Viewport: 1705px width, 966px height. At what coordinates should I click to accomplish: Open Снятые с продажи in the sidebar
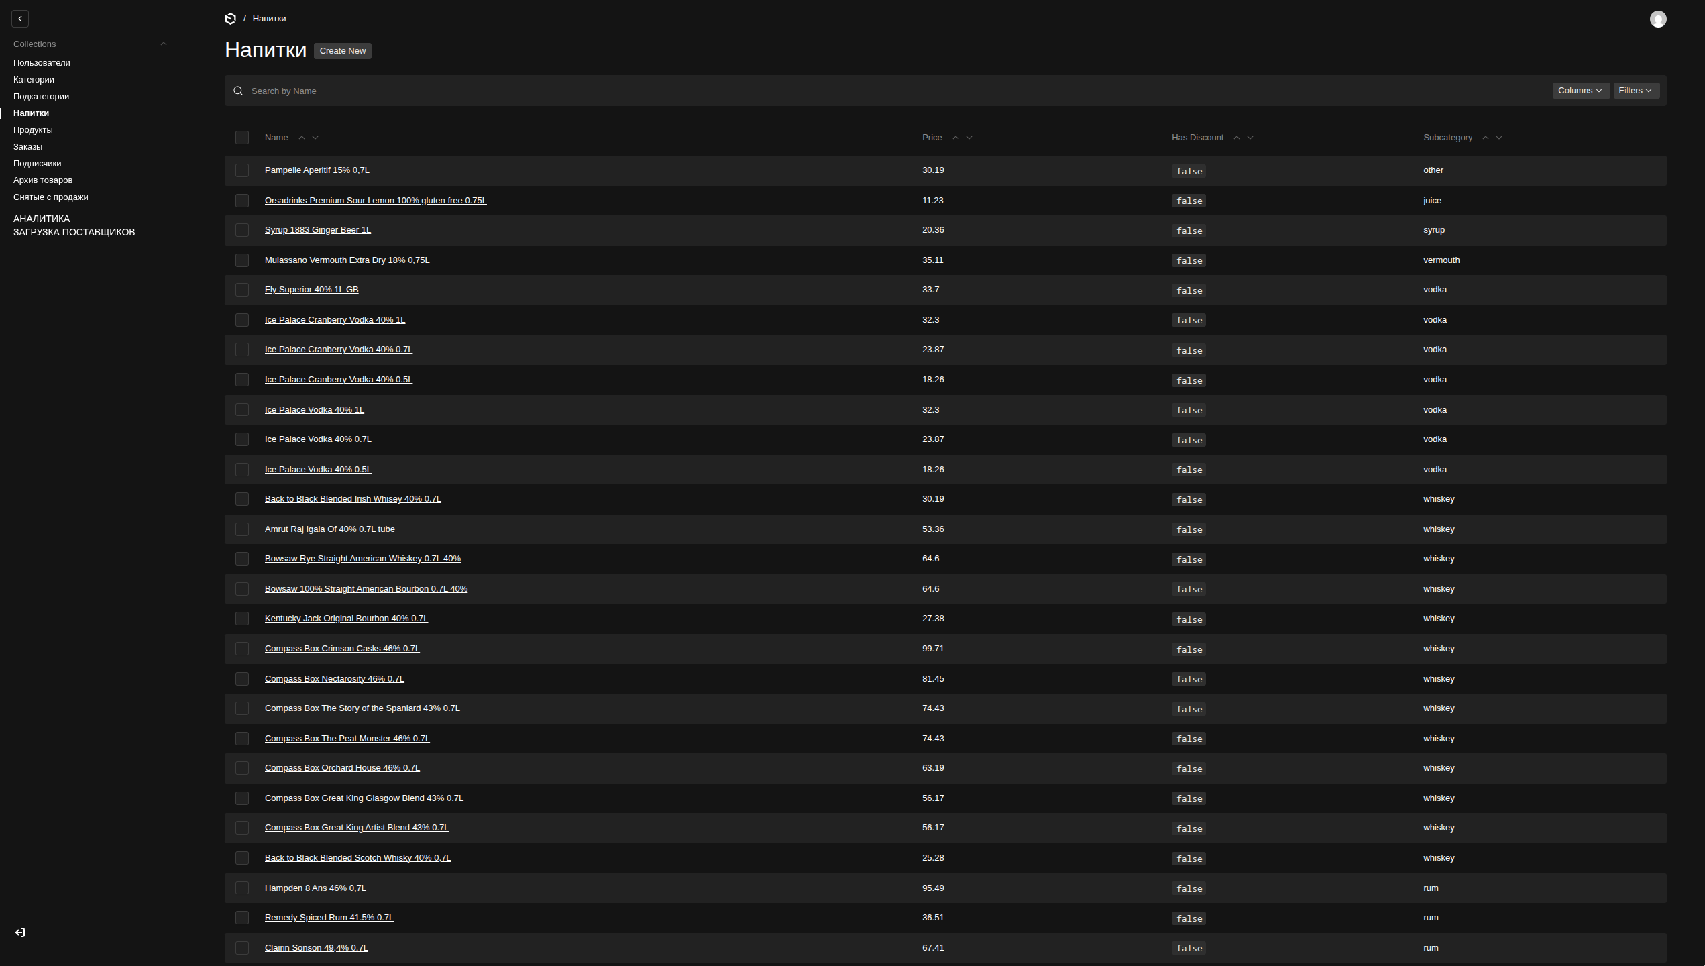51,197
